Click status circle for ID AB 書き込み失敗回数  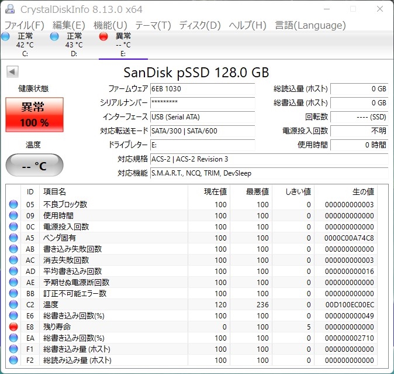pyautogui.click(x=13, y=249)
